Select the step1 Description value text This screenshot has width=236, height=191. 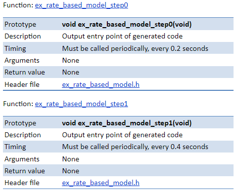(122, 135)
